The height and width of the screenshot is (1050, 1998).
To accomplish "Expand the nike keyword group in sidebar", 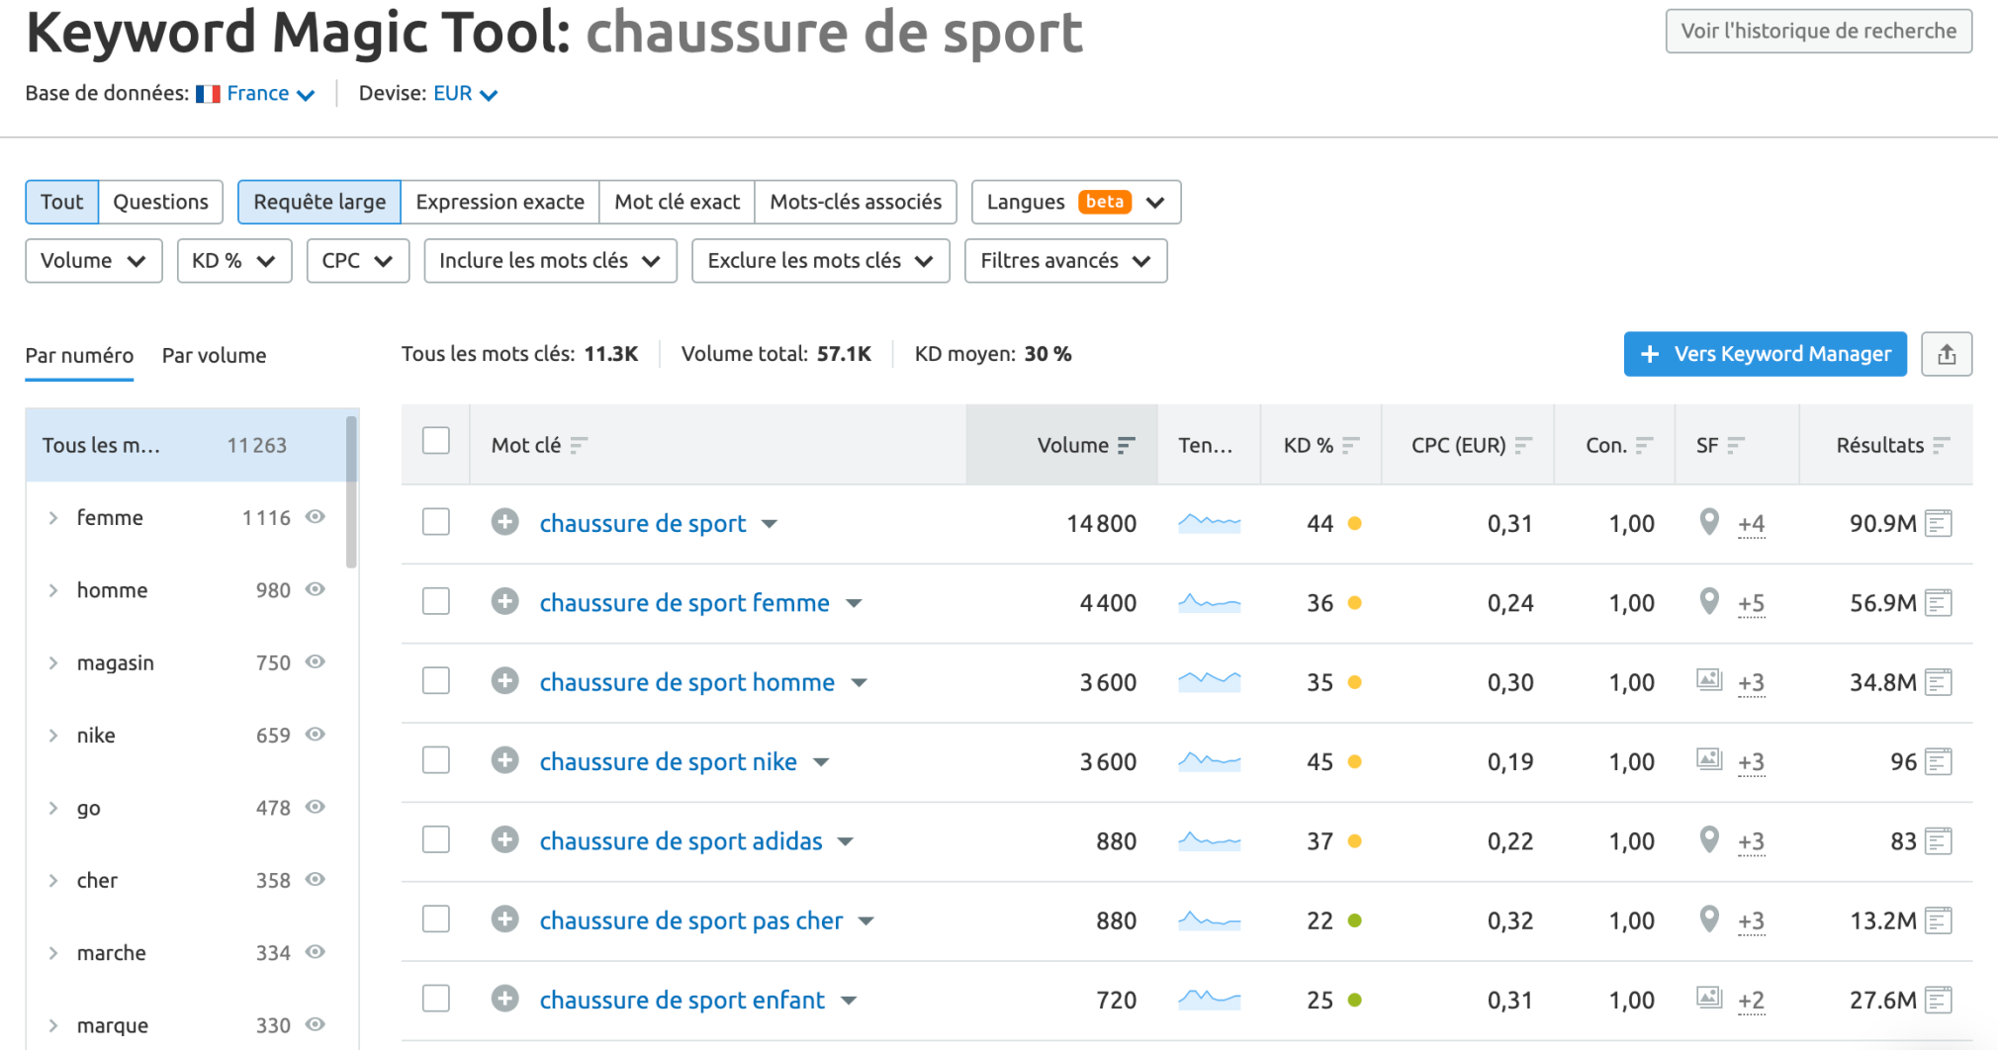I will [53, 735].
